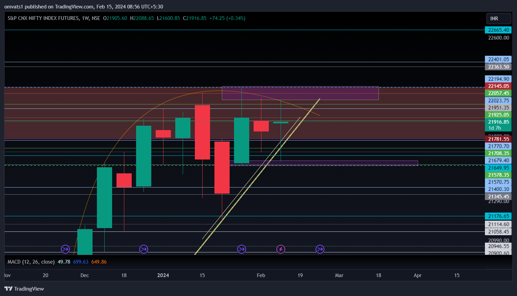
Task: Select the dark red 21781.55 price label
Action: point(498,139)
